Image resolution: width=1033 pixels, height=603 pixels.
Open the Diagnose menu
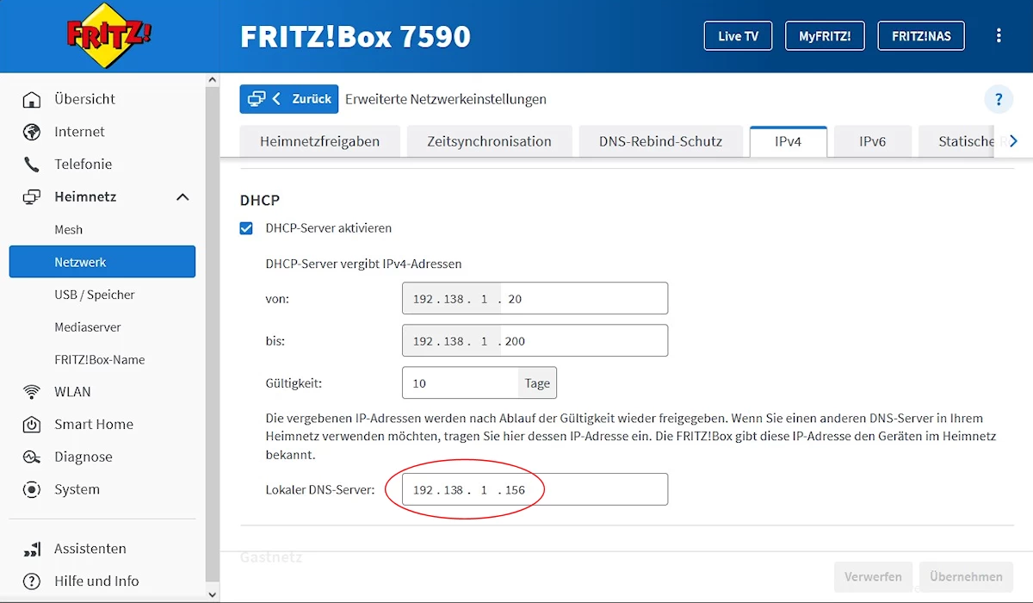coord(84,457)
